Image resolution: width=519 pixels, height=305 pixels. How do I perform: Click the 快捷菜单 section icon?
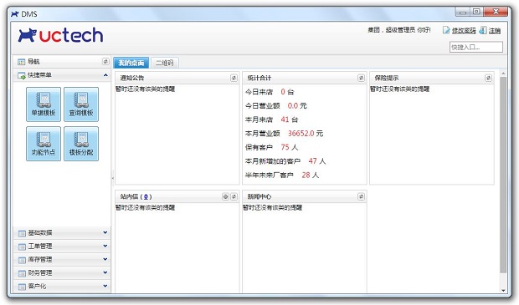tap(21, 76)
